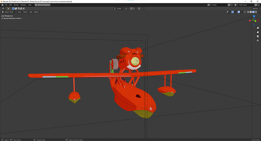Select the left wing float pontoon
The height and width of the screenshot is (141, 261).
75,98
